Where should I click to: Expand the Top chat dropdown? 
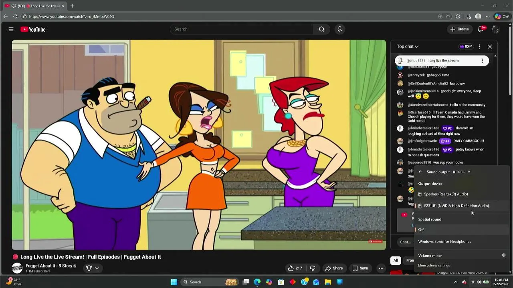[408, 46]
